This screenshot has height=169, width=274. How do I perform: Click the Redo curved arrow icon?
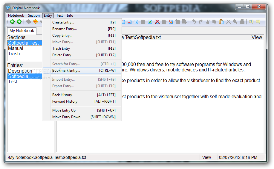point(200,22)
